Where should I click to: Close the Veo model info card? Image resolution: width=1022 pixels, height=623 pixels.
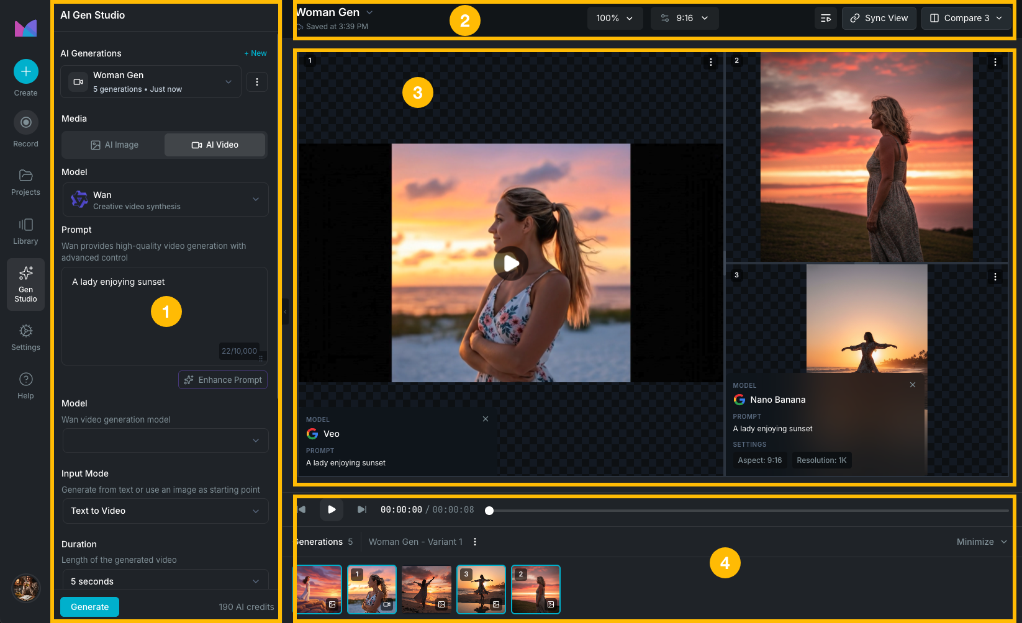pos(486,419)
